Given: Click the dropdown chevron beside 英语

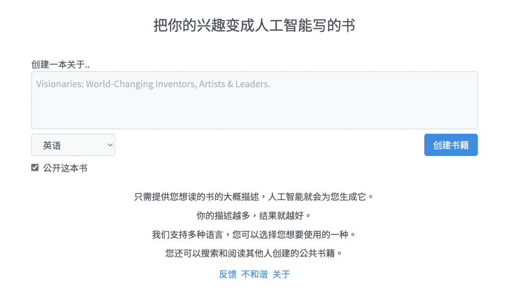Looking at the screenshot, I should [110, 145].
